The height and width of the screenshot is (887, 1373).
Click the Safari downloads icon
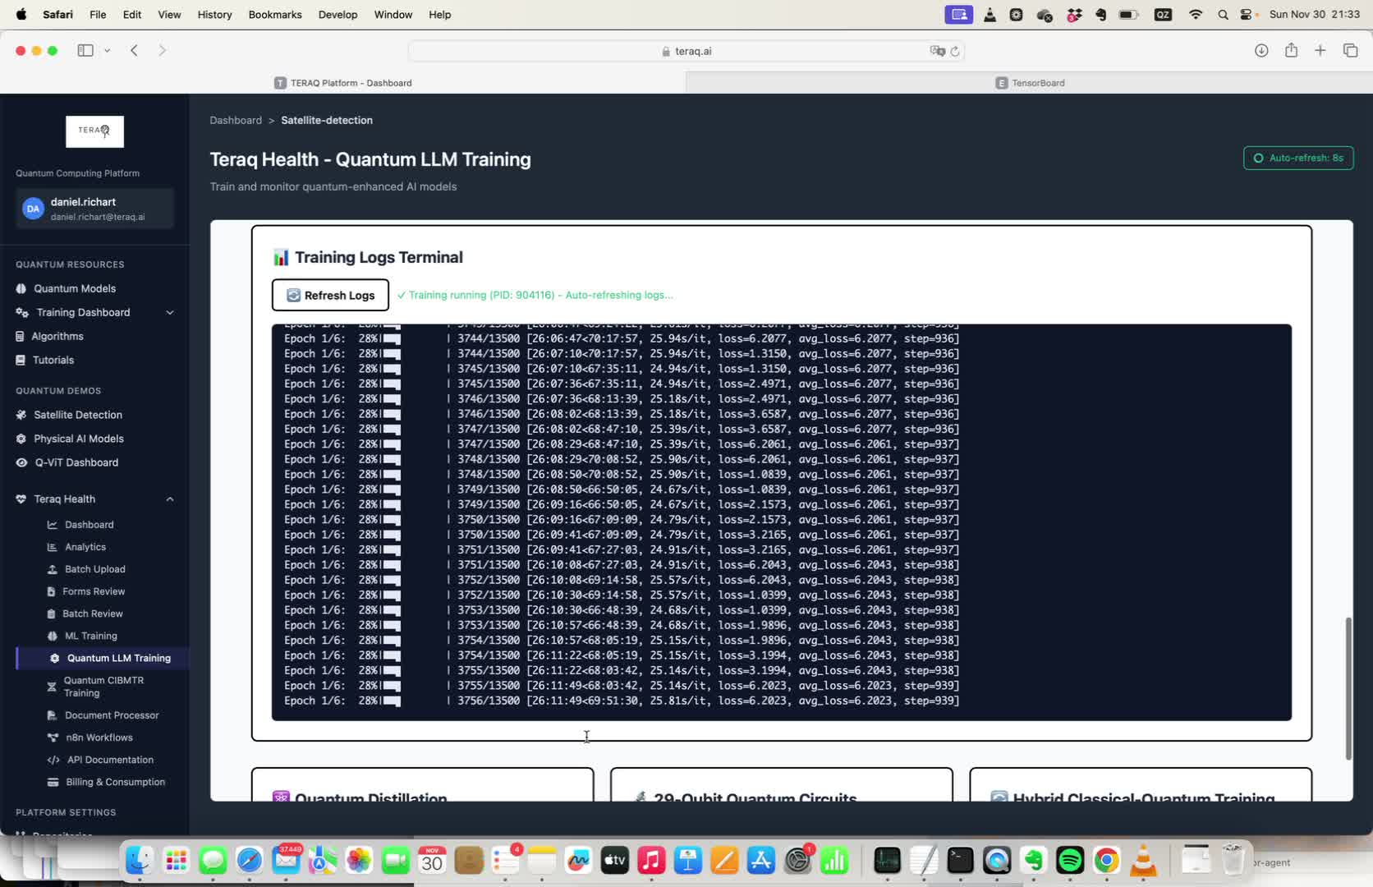click(x=1261, y=51)
